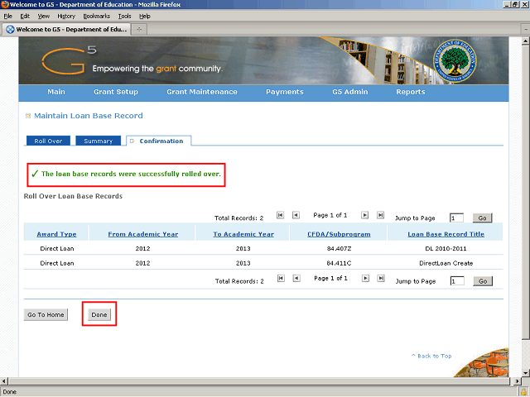The height and width of the screenshot is (397, 530).
Task: Open the File menu
Action: tap(8, 16)
